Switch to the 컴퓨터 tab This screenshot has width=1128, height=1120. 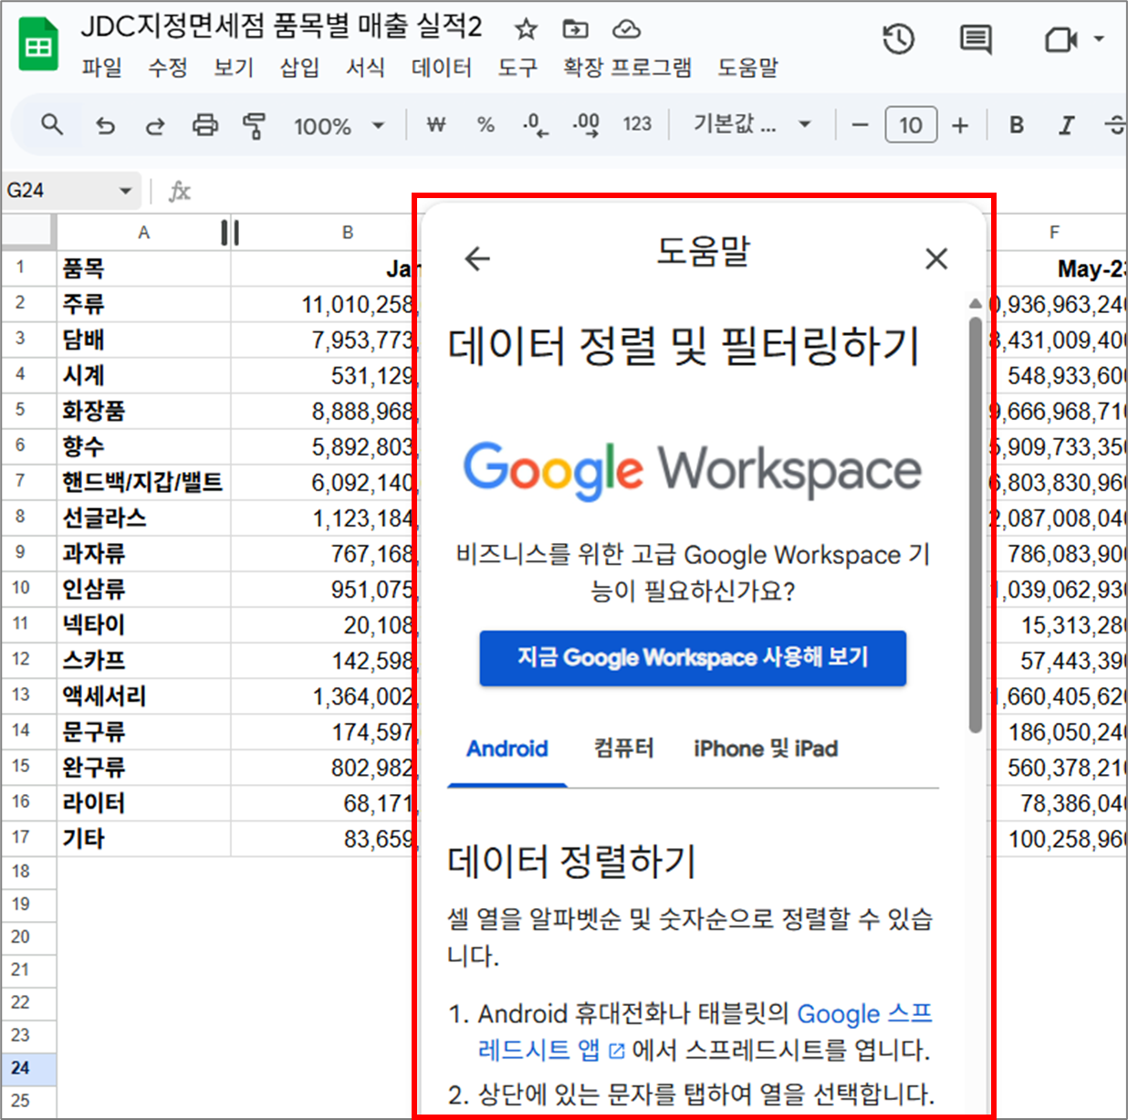624,748
